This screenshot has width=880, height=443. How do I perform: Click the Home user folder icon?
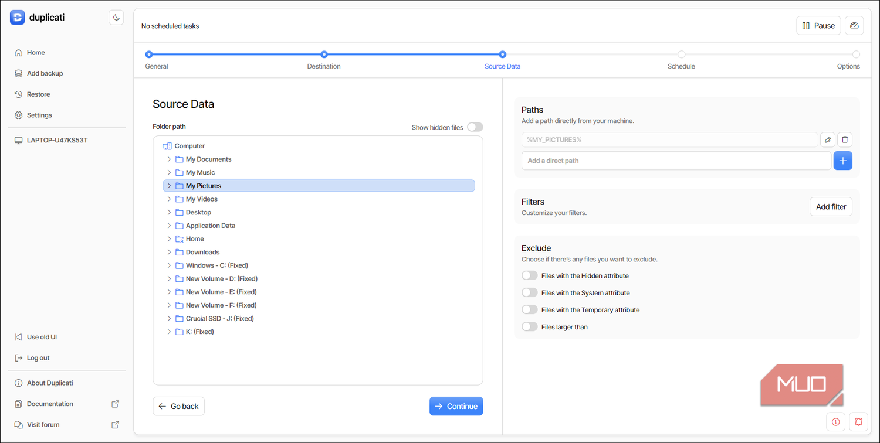coord(180,239)
